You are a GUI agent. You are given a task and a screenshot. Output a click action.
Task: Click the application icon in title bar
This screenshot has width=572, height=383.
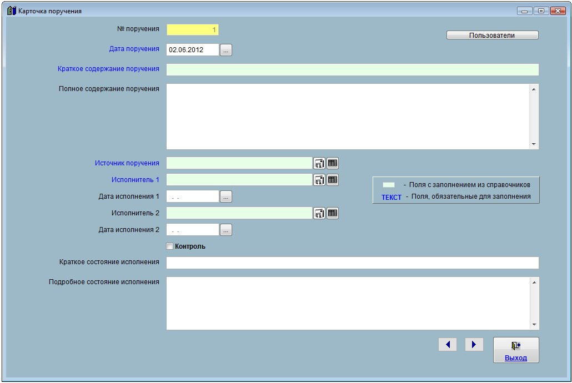coord(12,11)
